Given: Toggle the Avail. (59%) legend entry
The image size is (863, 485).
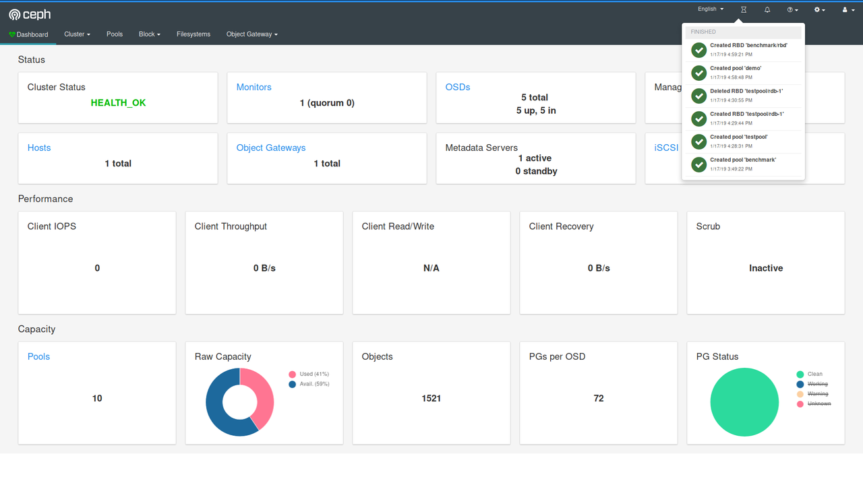Looking at the screenshot, I should coord(309,384).
